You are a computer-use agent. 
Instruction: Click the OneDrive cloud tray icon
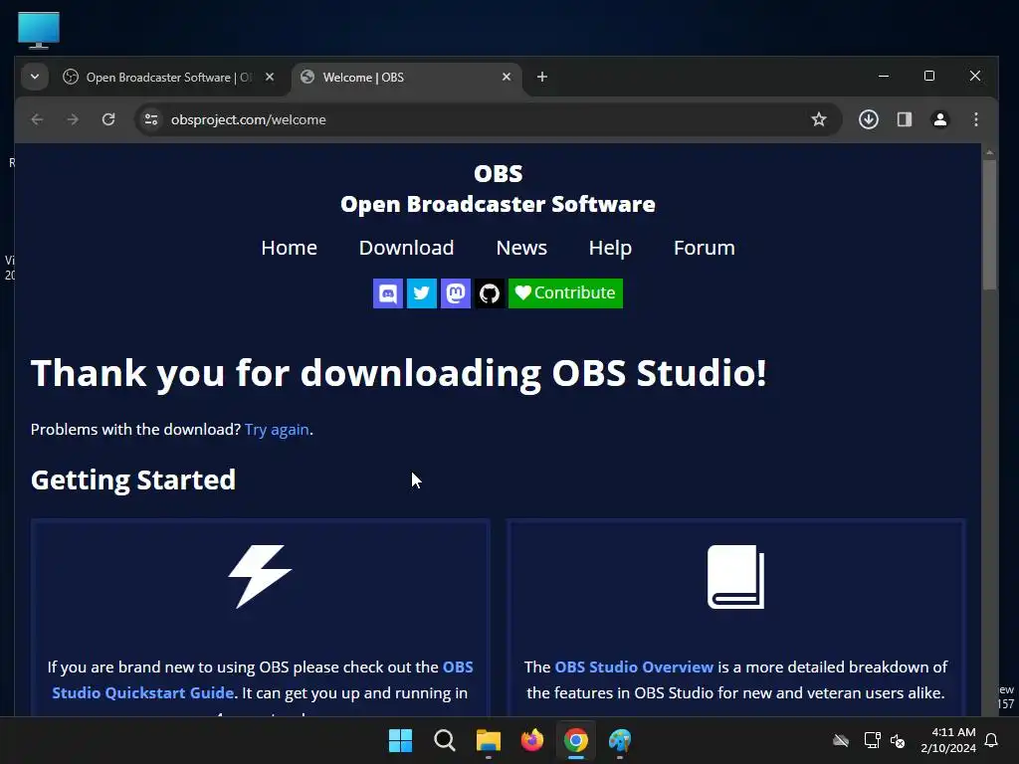[x=841, y=740]
